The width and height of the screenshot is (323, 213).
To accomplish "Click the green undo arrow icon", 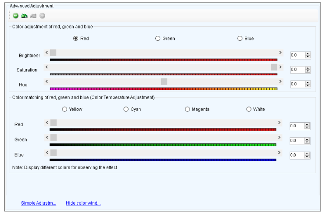I will point(25,16).
